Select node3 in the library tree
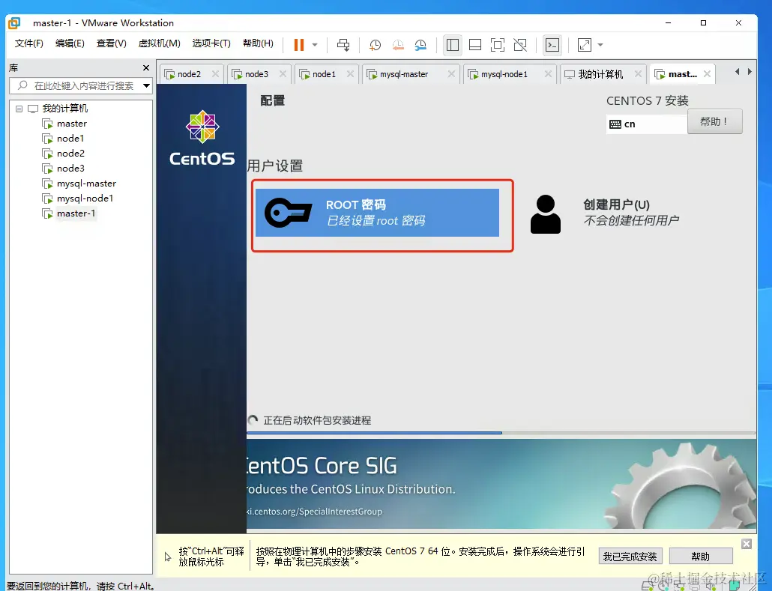772x591 pixels. coord(70,169)
